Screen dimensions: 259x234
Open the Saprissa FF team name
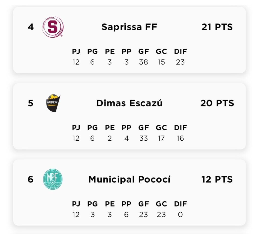point(129,27)
